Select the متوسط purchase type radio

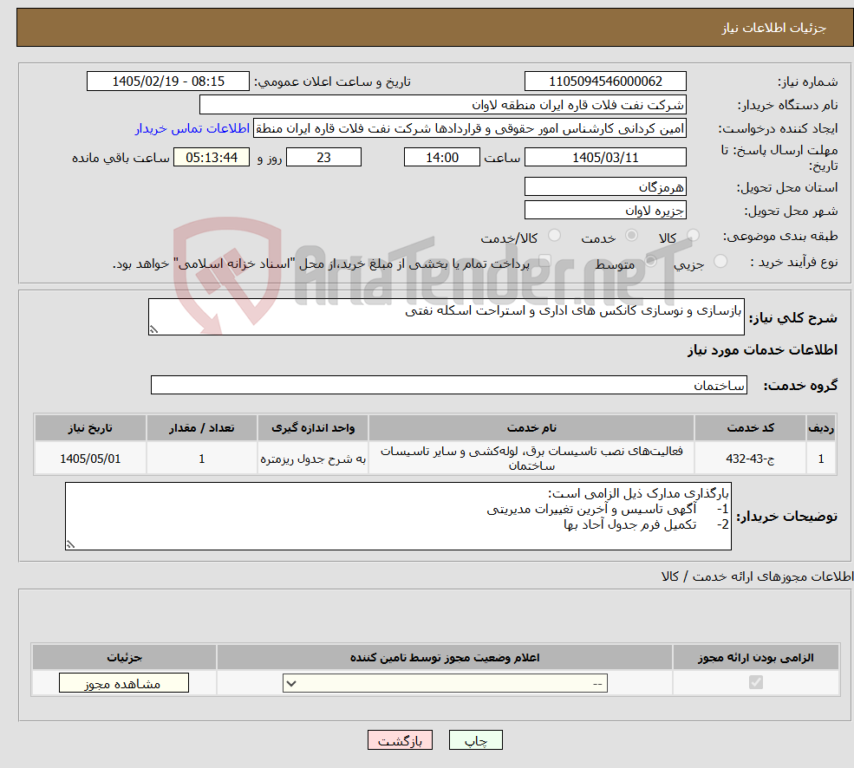tap(651, 261)
